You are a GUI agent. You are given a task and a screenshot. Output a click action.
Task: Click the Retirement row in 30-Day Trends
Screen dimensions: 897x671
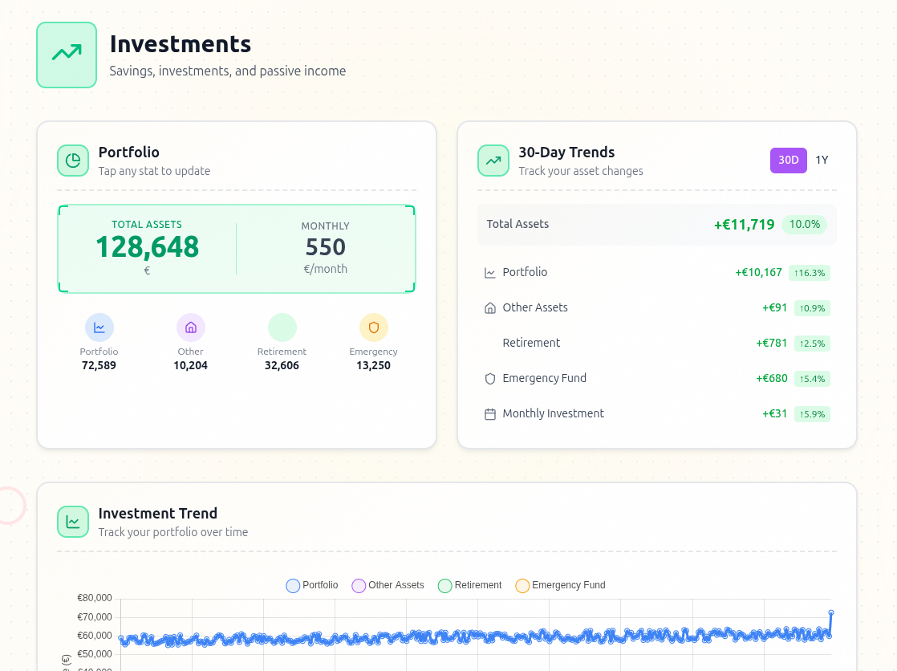pos(656,343)
